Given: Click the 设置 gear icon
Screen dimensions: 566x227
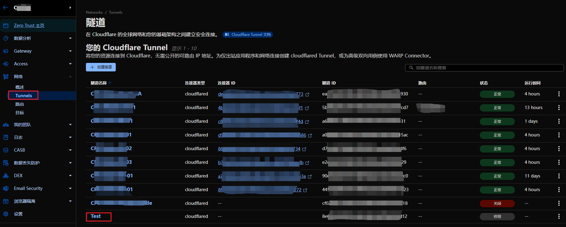Looking at the screenshot, I should pos(6,214).
